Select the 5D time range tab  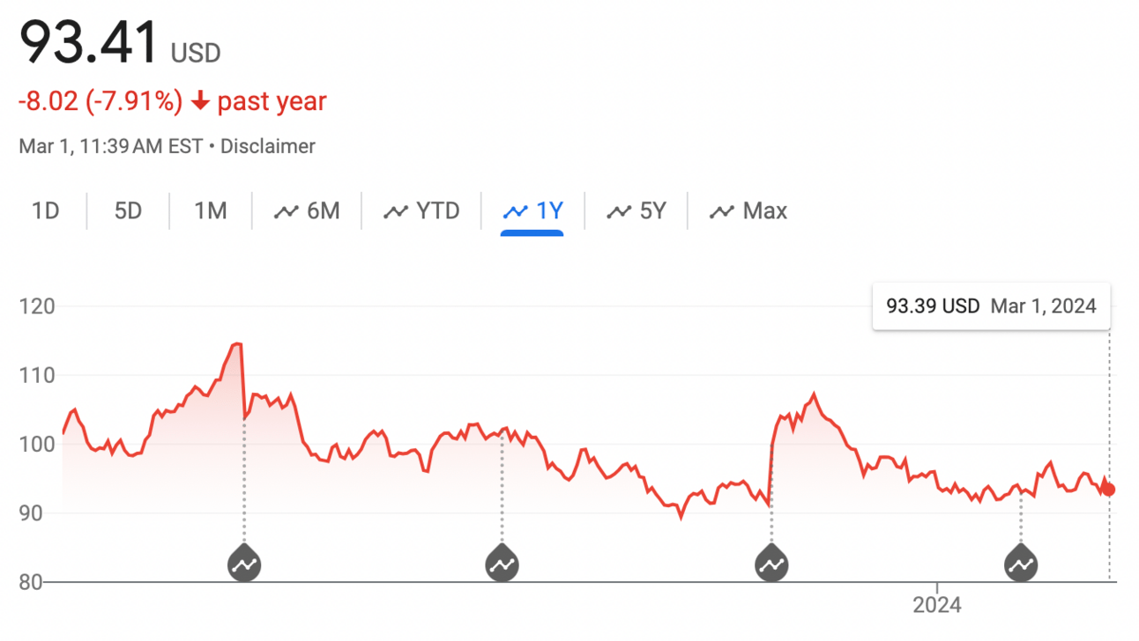[128, 211]
